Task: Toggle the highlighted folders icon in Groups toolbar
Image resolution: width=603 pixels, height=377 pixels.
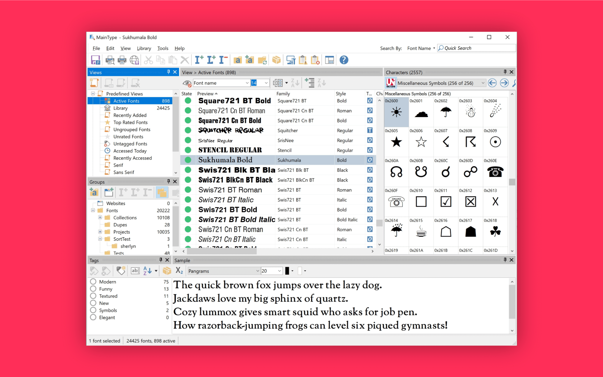Action: coord(162,193)
